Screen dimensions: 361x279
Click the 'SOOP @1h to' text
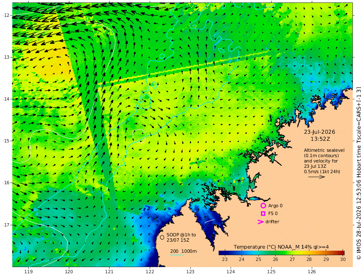click(x=181, y=235)
